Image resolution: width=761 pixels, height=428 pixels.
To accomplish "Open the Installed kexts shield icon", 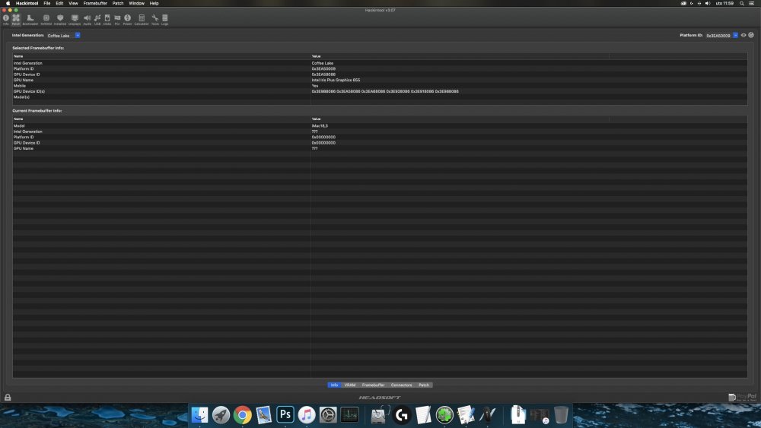I will tap(60, 20).
